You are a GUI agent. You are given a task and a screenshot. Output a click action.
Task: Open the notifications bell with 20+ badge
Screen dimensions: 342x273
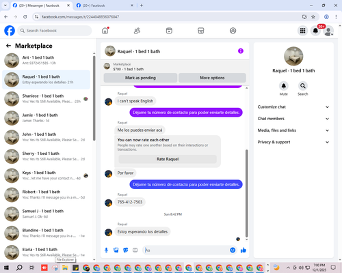pyautogui.click(x=315, y=31)
